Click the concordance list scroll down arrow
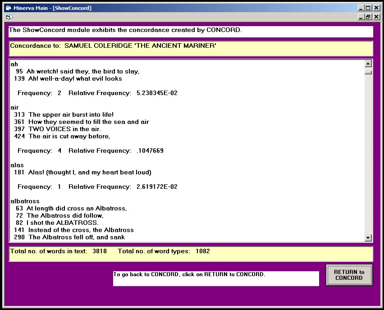The image size is (384, 310). click(368, 237)
